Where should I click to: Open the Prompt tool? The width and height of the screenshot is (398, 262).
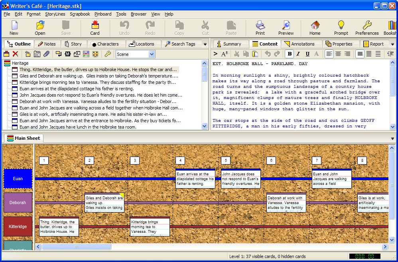pyautogui.click(x=341, y=28)
